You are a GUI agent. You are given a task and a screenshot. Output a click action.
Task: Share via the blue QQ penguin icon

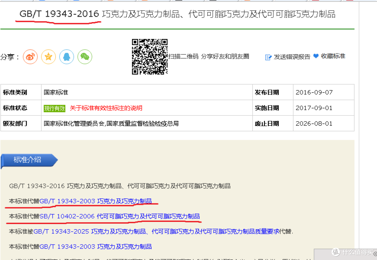tap(67, 57)
